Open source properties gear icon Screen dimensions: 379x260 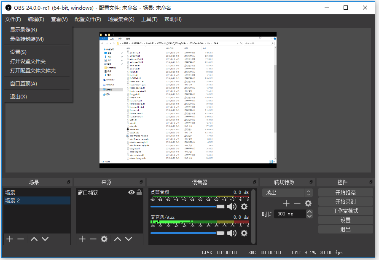104,239
